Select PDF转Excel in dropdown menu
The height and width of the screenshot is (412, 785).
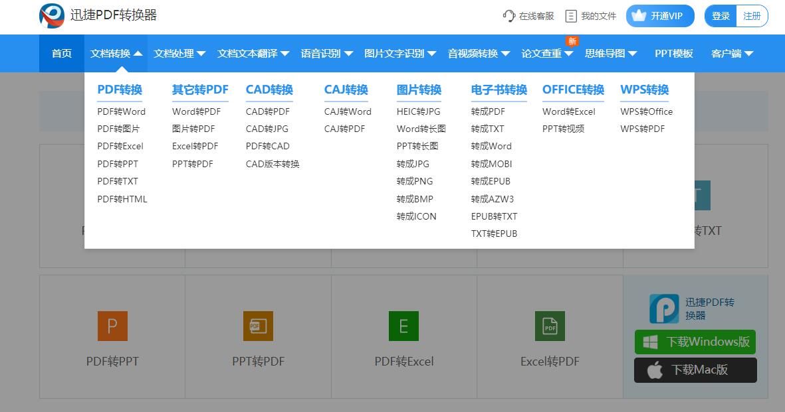pos(120,146)
